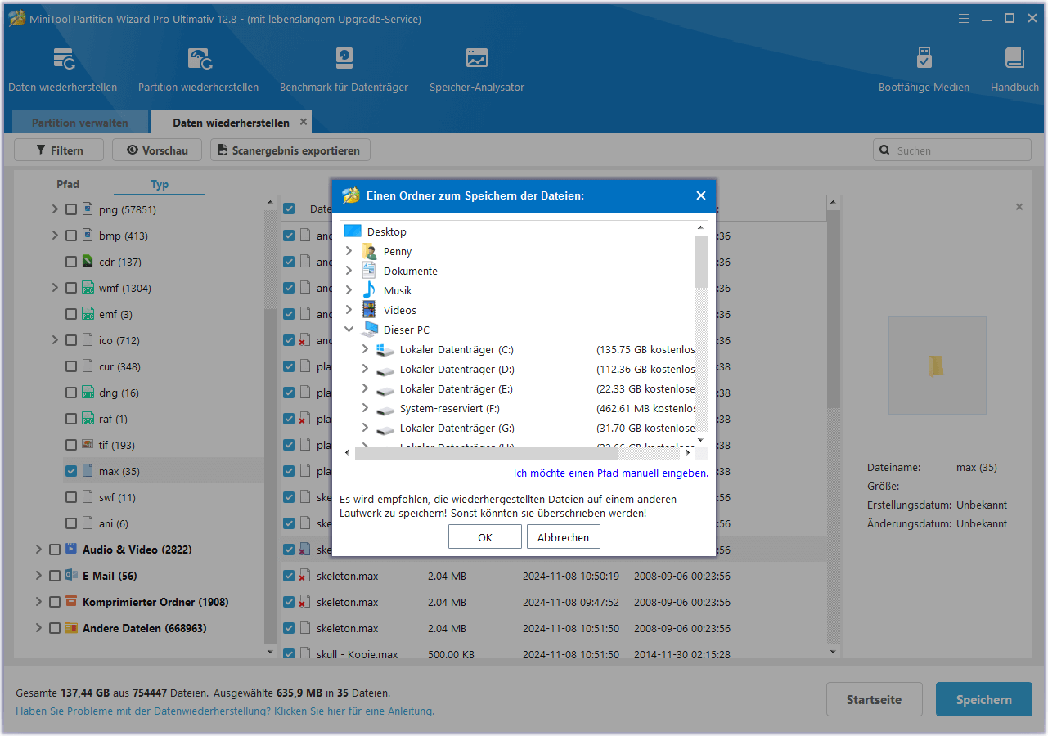The image size is (1048, 736).
Task: Select Videos folder icon
Action: click(x=369, y=310)
